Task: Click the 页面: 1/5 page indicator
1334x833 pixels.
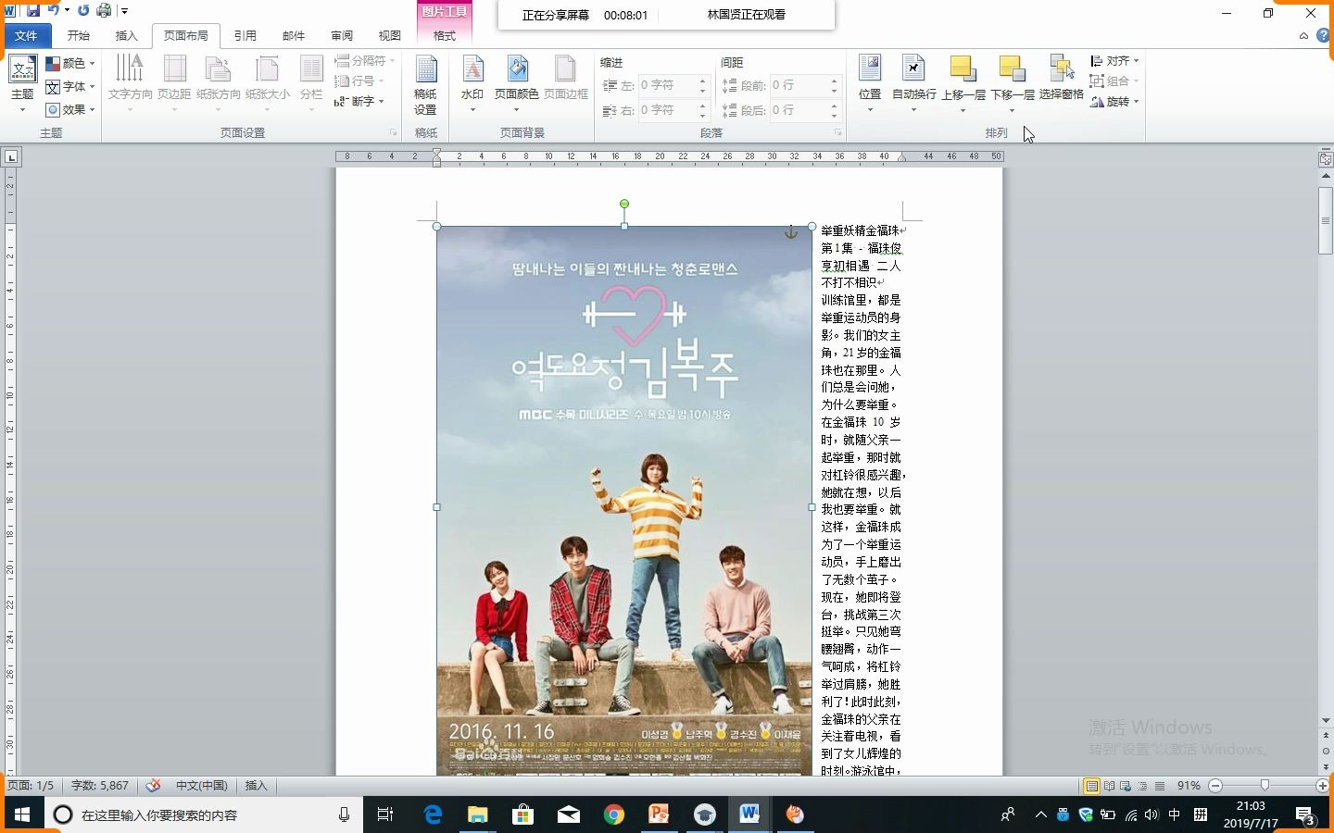Action: [x=31, y=786]
